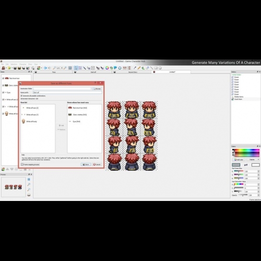This screenshot has height=261, width=261.
Task: Uncheck the Cleric clothes item checkbox
Action: pyautogui.click(x=3, y=86)
